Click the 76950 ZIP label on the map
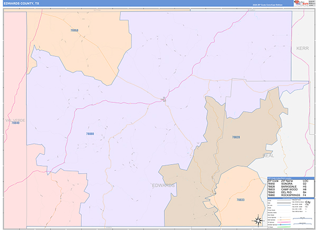Screen dimensions: 317x230 pos(74,31)
